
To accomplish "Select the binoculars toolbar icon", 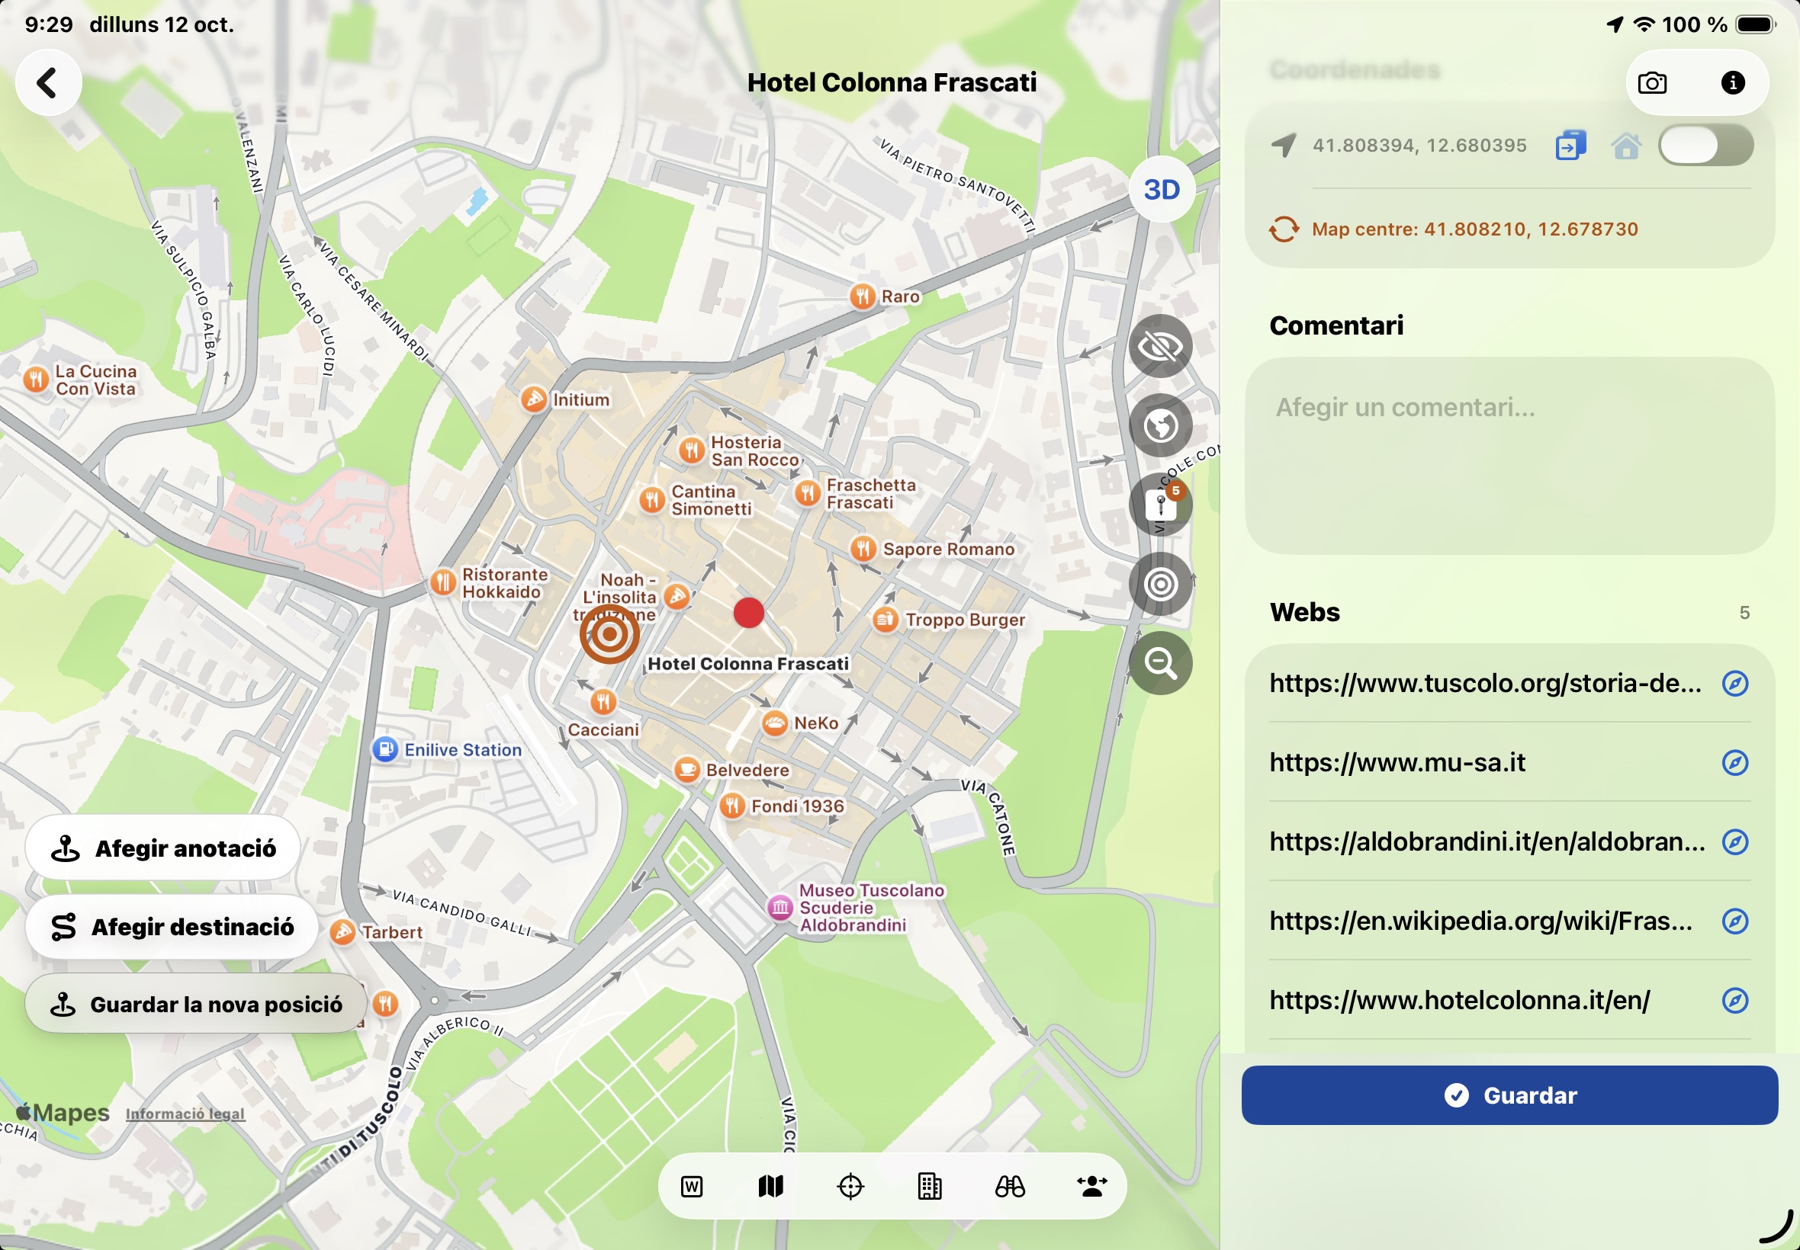I will point(1010,1187).
